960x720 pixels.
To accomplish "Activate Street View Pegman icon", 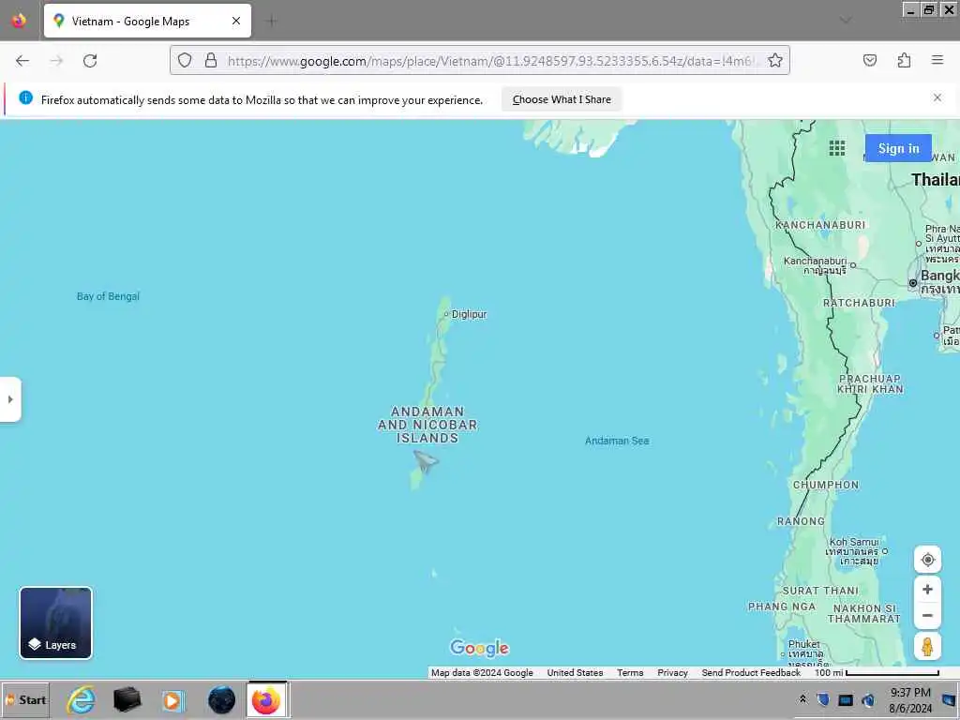I will 927,647.
